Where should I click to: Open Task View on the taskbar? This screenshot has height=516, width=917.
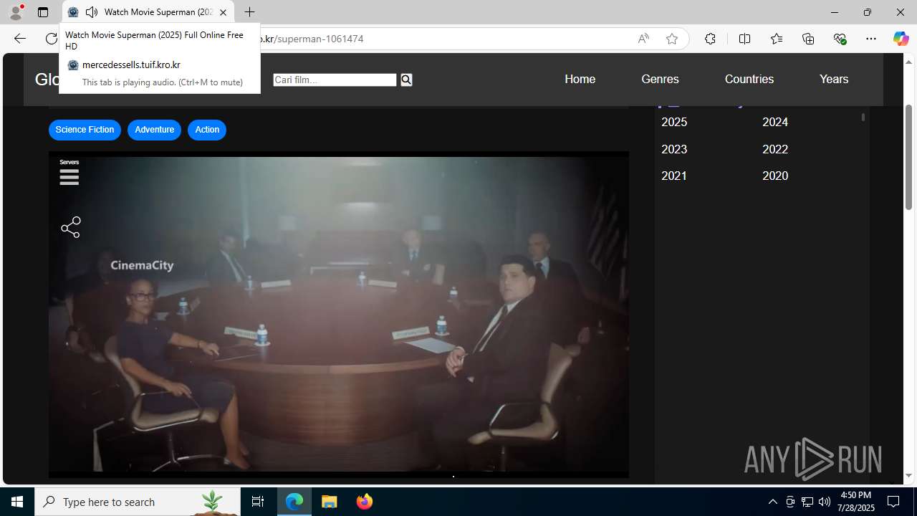click(258, 502)
